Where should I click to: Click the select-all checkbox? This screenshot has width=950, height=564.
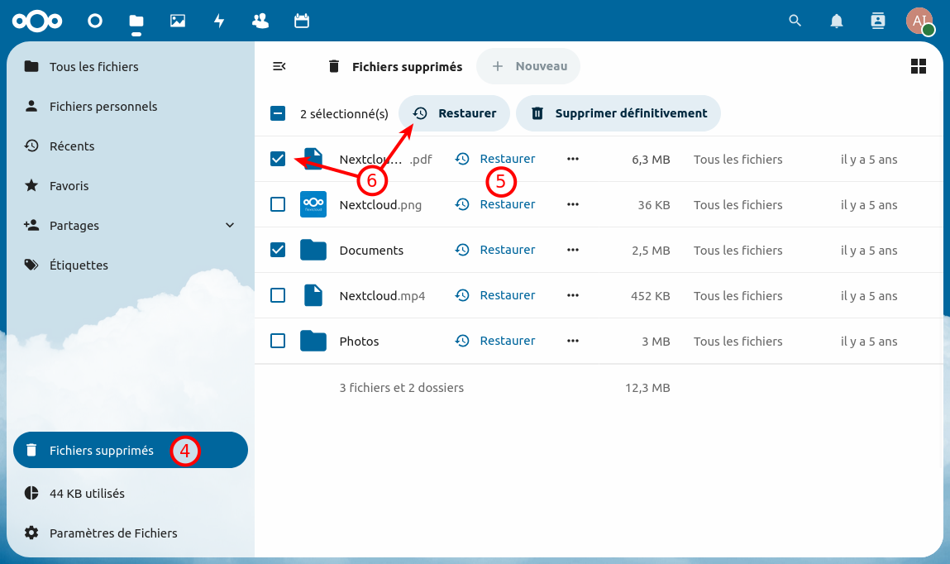tap(278, 112)
